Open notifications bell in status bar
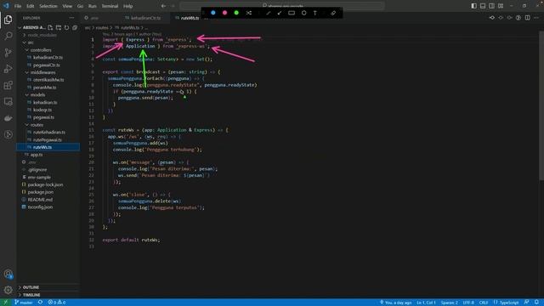 (x=536, y=303)
